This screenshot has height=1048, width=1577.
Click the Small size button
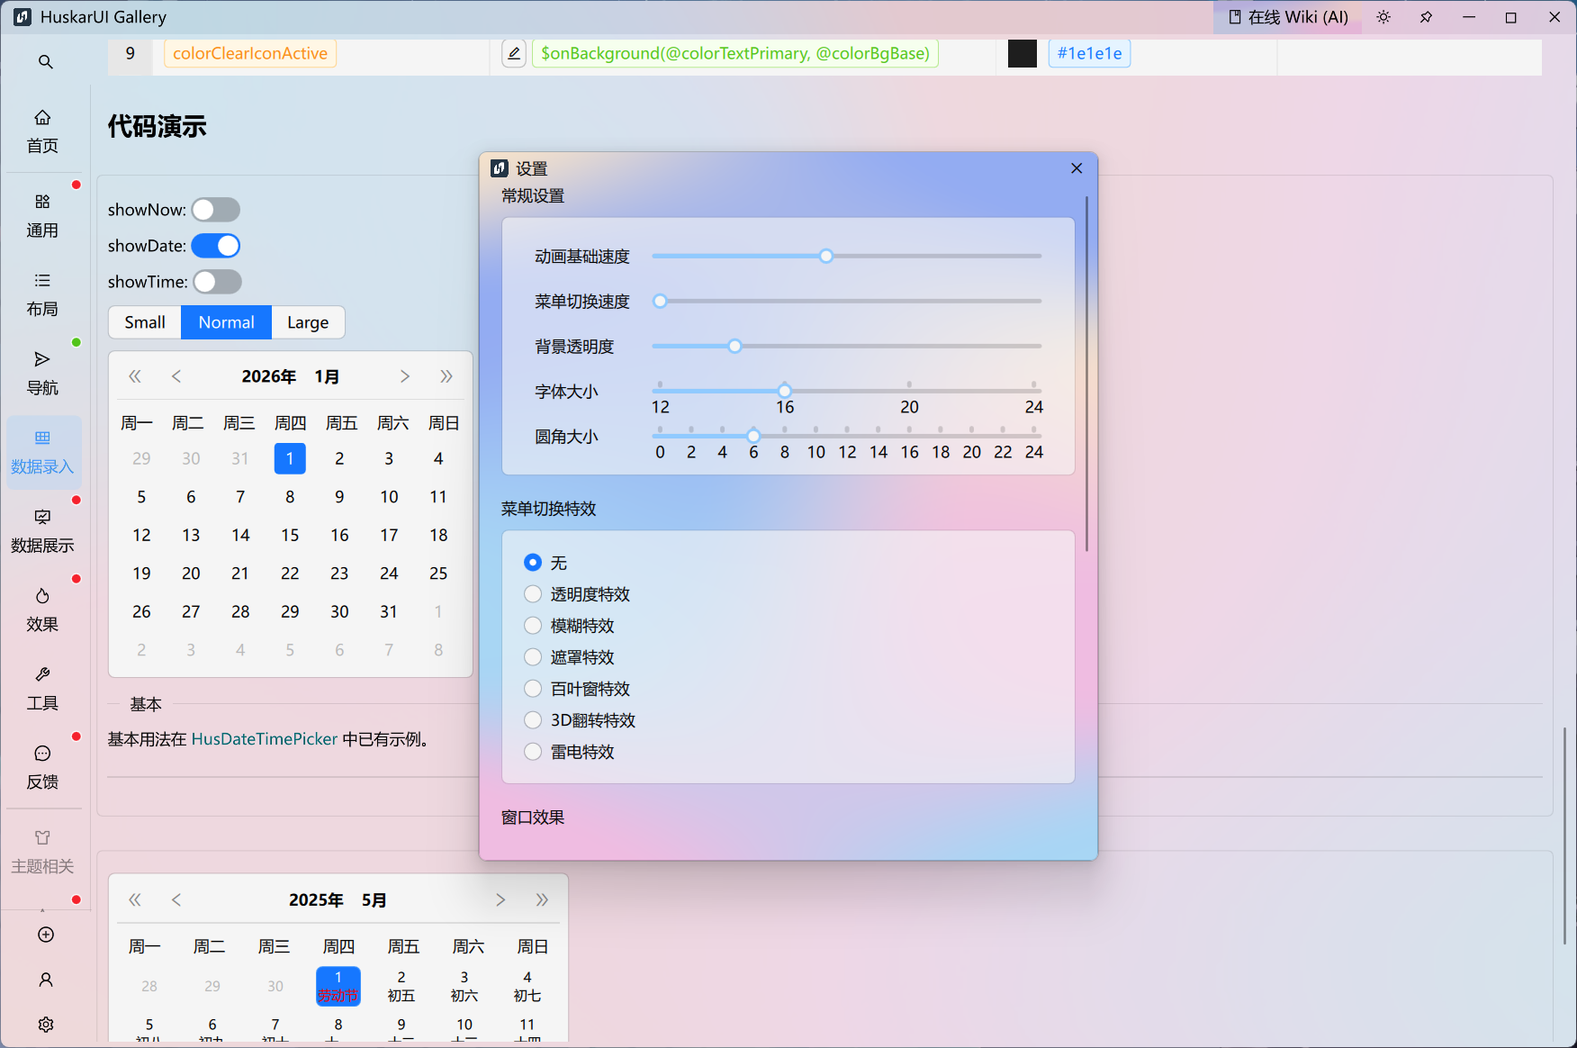pos(144,321)
